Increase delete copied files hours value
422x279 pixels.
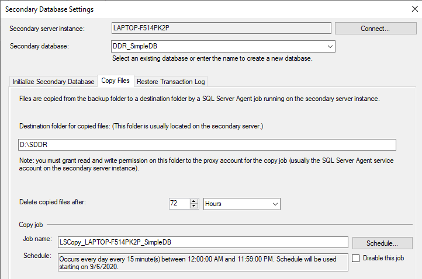click(194, 201)
